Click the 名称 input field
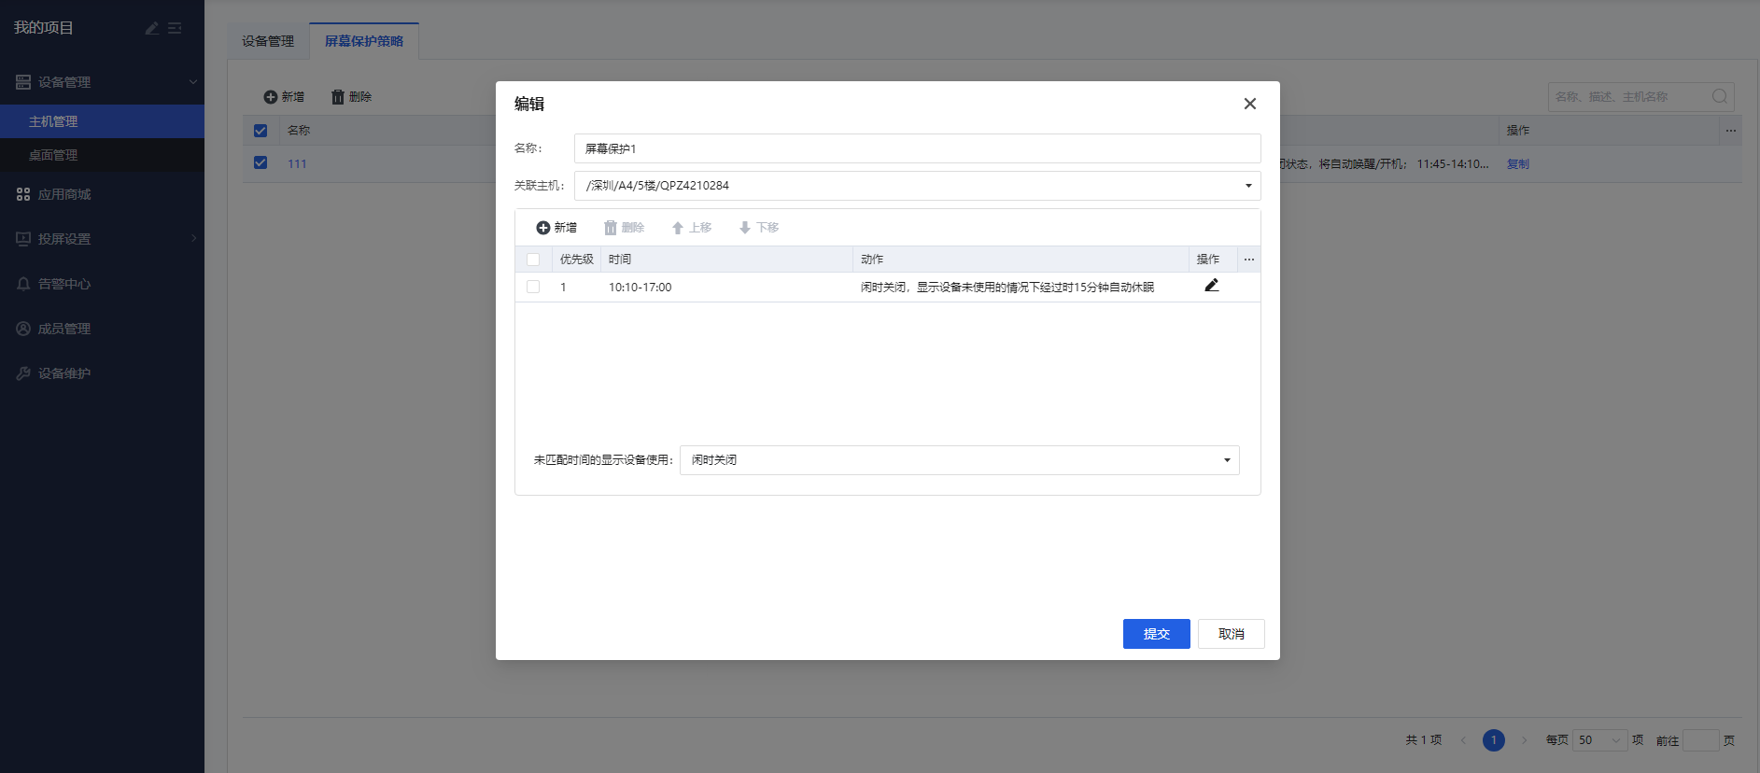 (x=916, y=148)
